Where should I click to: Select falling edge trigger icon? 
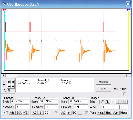pos(108,102)
